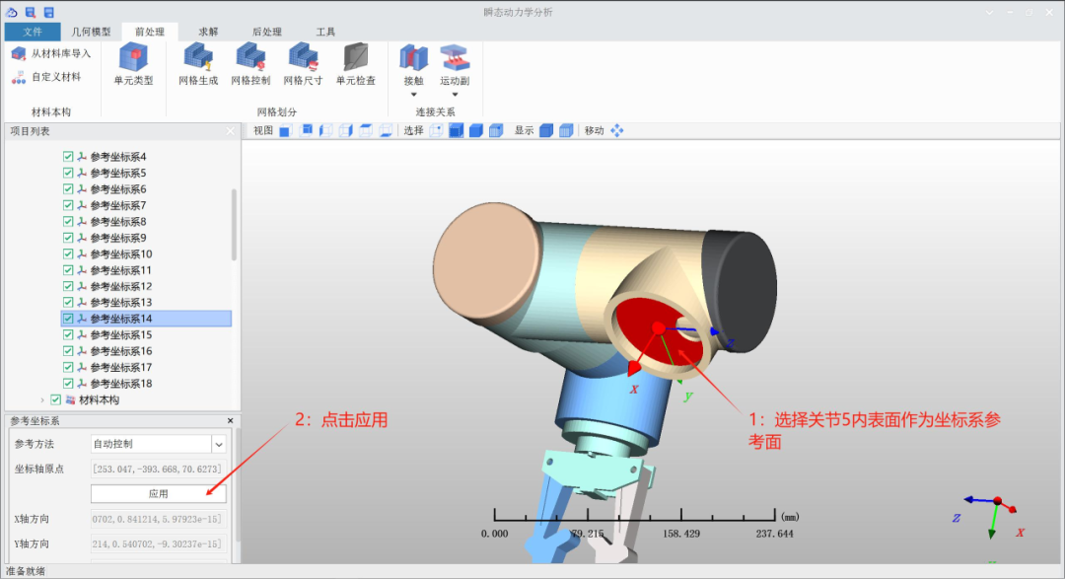Image resolution: width=1065 pixels, height=579 pixels.
Task: Toggle the 参考坐标系16 checkbox
Action: pyautogui.click(x=68, y=351)
